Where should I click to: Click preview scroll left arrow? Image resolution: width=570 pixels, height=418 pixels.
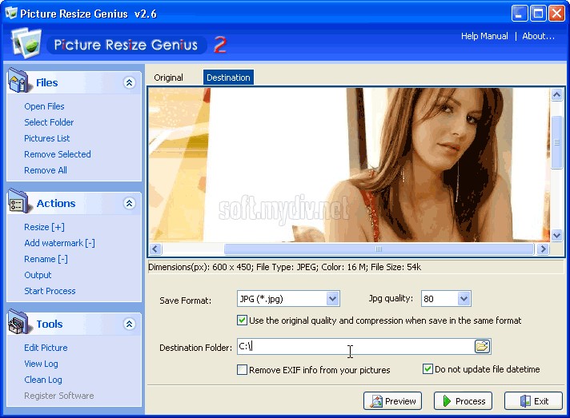155,249
